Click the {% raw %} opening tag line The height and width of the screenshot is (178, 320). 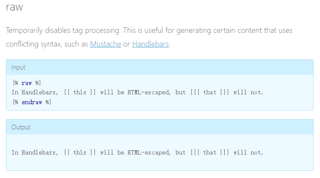coord(27,83)
